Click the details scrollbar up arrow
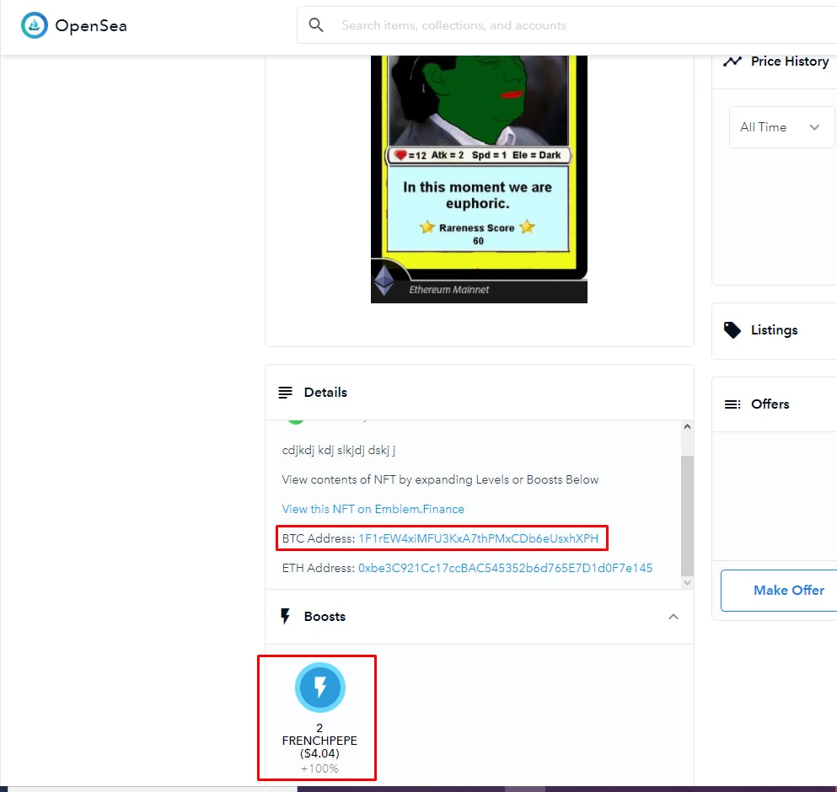The width and height of the screenshot is (837, 792). [687, 426]
